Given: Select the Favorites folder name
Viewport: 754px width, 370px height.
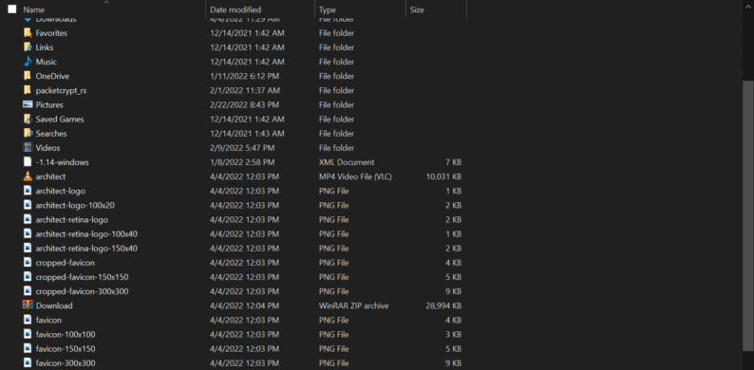Looking at the screenshot, I should (x=51, y=33).
